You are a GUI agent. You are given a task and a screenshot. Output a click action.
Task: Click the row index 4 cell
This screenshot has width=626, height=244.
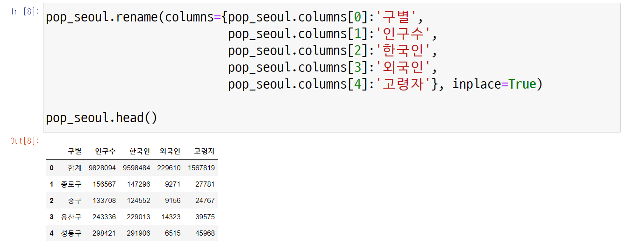point(51,233)
